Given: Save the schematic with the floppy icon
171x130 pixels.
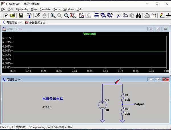Looking at the screenshot, I should coord(21,16).
